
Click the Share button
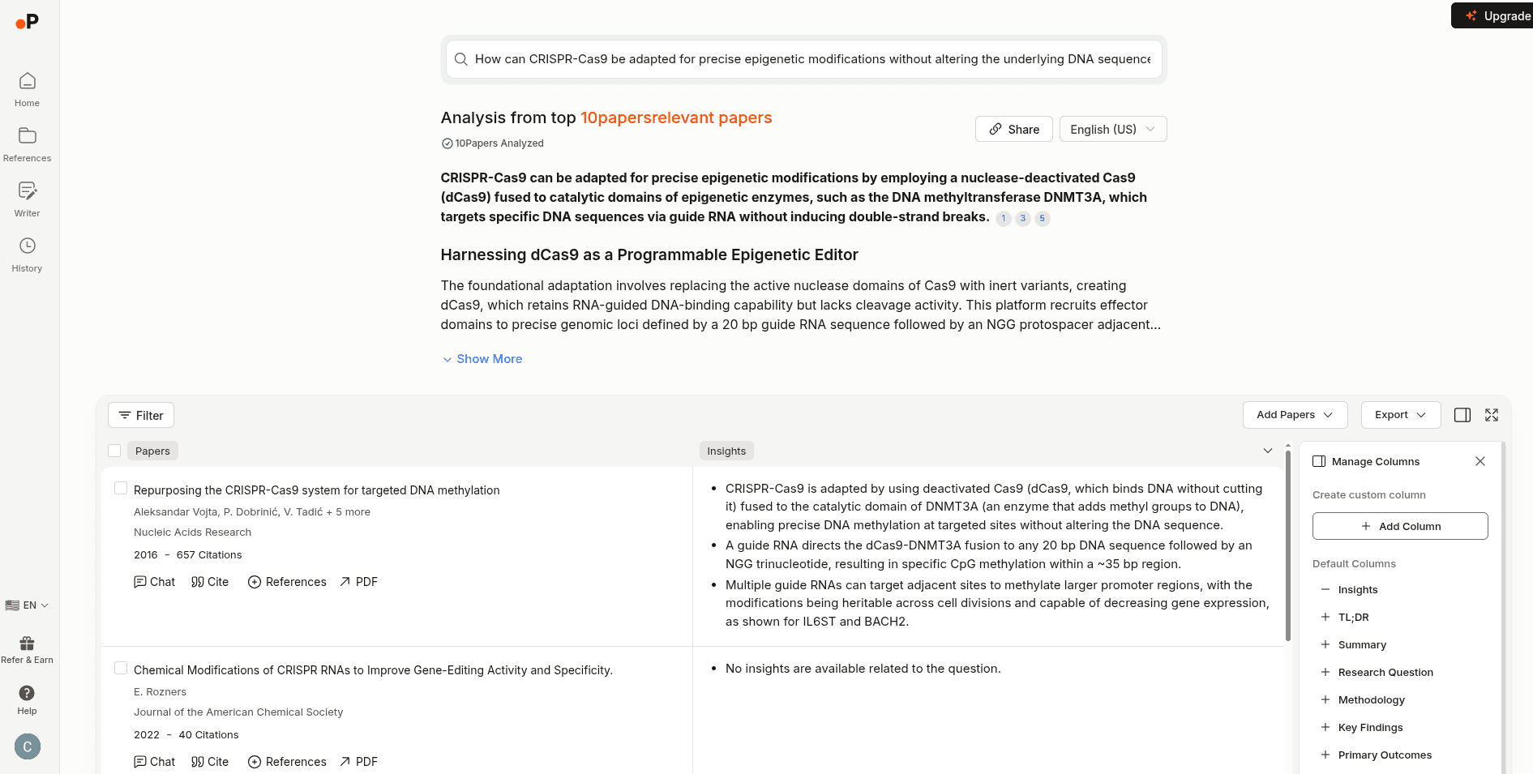1013,130
